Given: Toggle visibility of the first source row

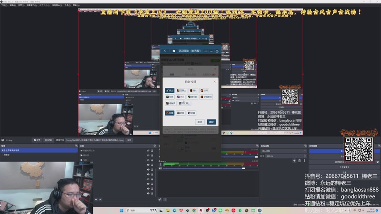Looking at the screenshot, I should [148, 150].
